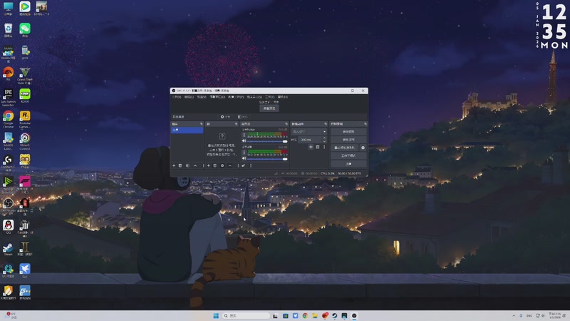This screenshot has width=570, height=321.
Task: Adjust upper mixer channel volume slider
Action: point(266,141)
